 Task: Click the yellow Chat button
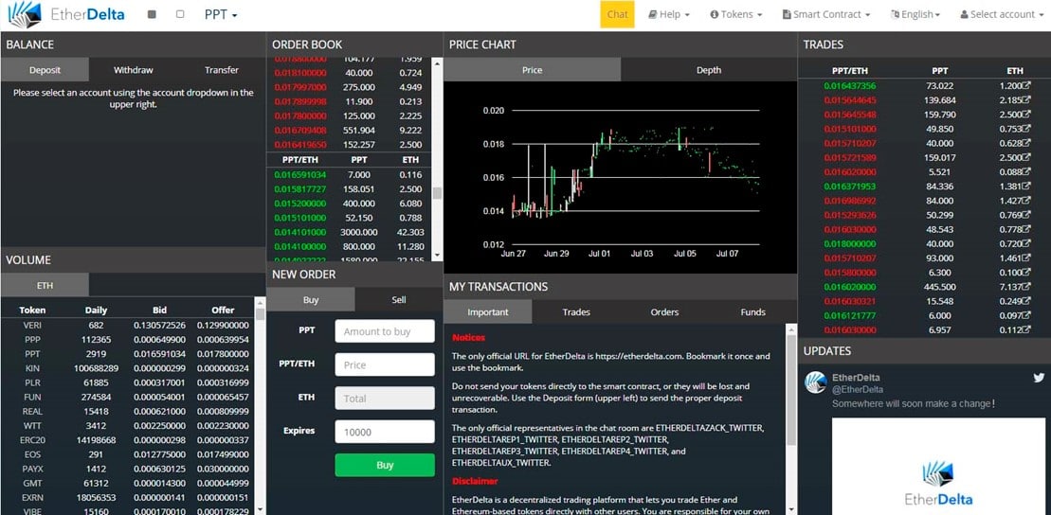pyautogui.click(x=617, y=14)
